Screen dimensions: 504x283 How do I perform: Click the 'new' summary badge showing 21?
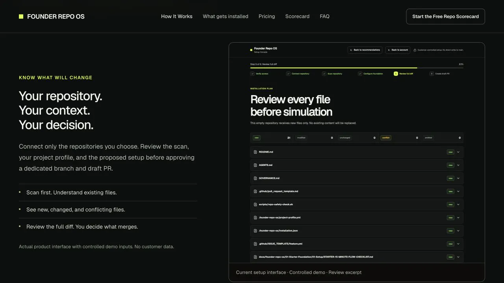257,138
